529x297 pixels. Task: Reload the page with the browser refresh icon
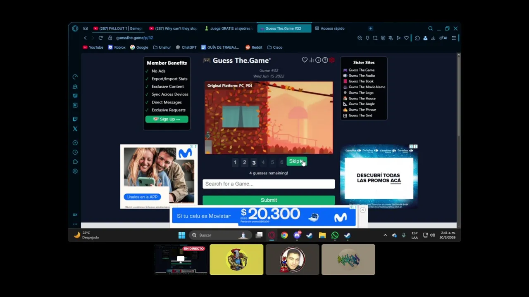(100, 38)
